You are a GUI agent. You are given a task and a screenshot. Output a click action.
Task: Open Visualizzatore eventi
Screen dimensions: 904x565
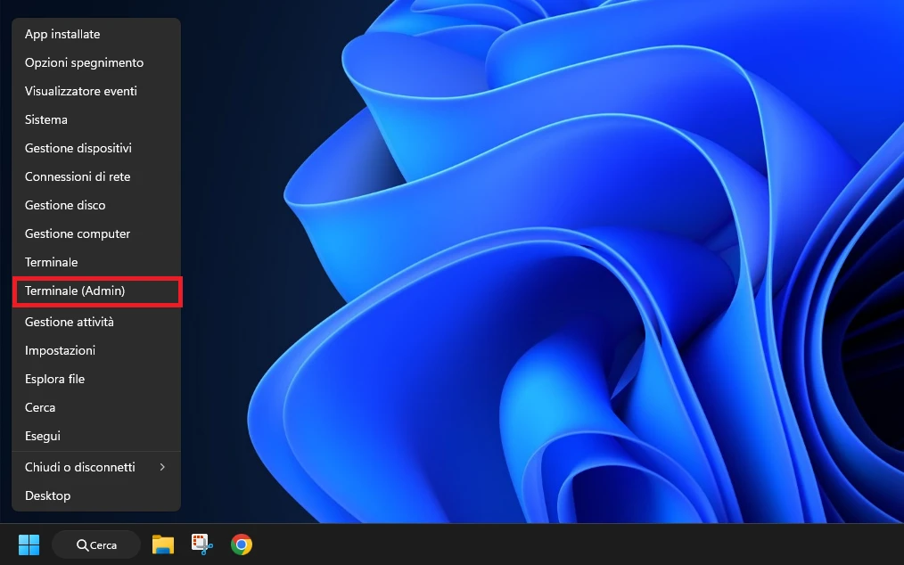tap(96, 91)
